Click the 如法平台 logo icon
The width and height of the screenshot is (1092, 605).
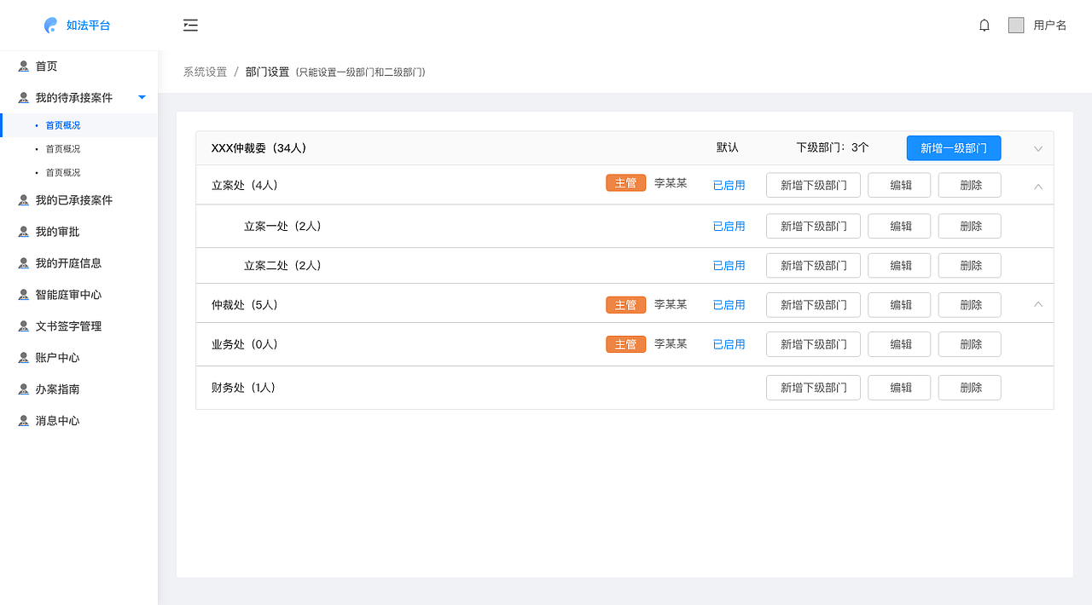point(51,26)
